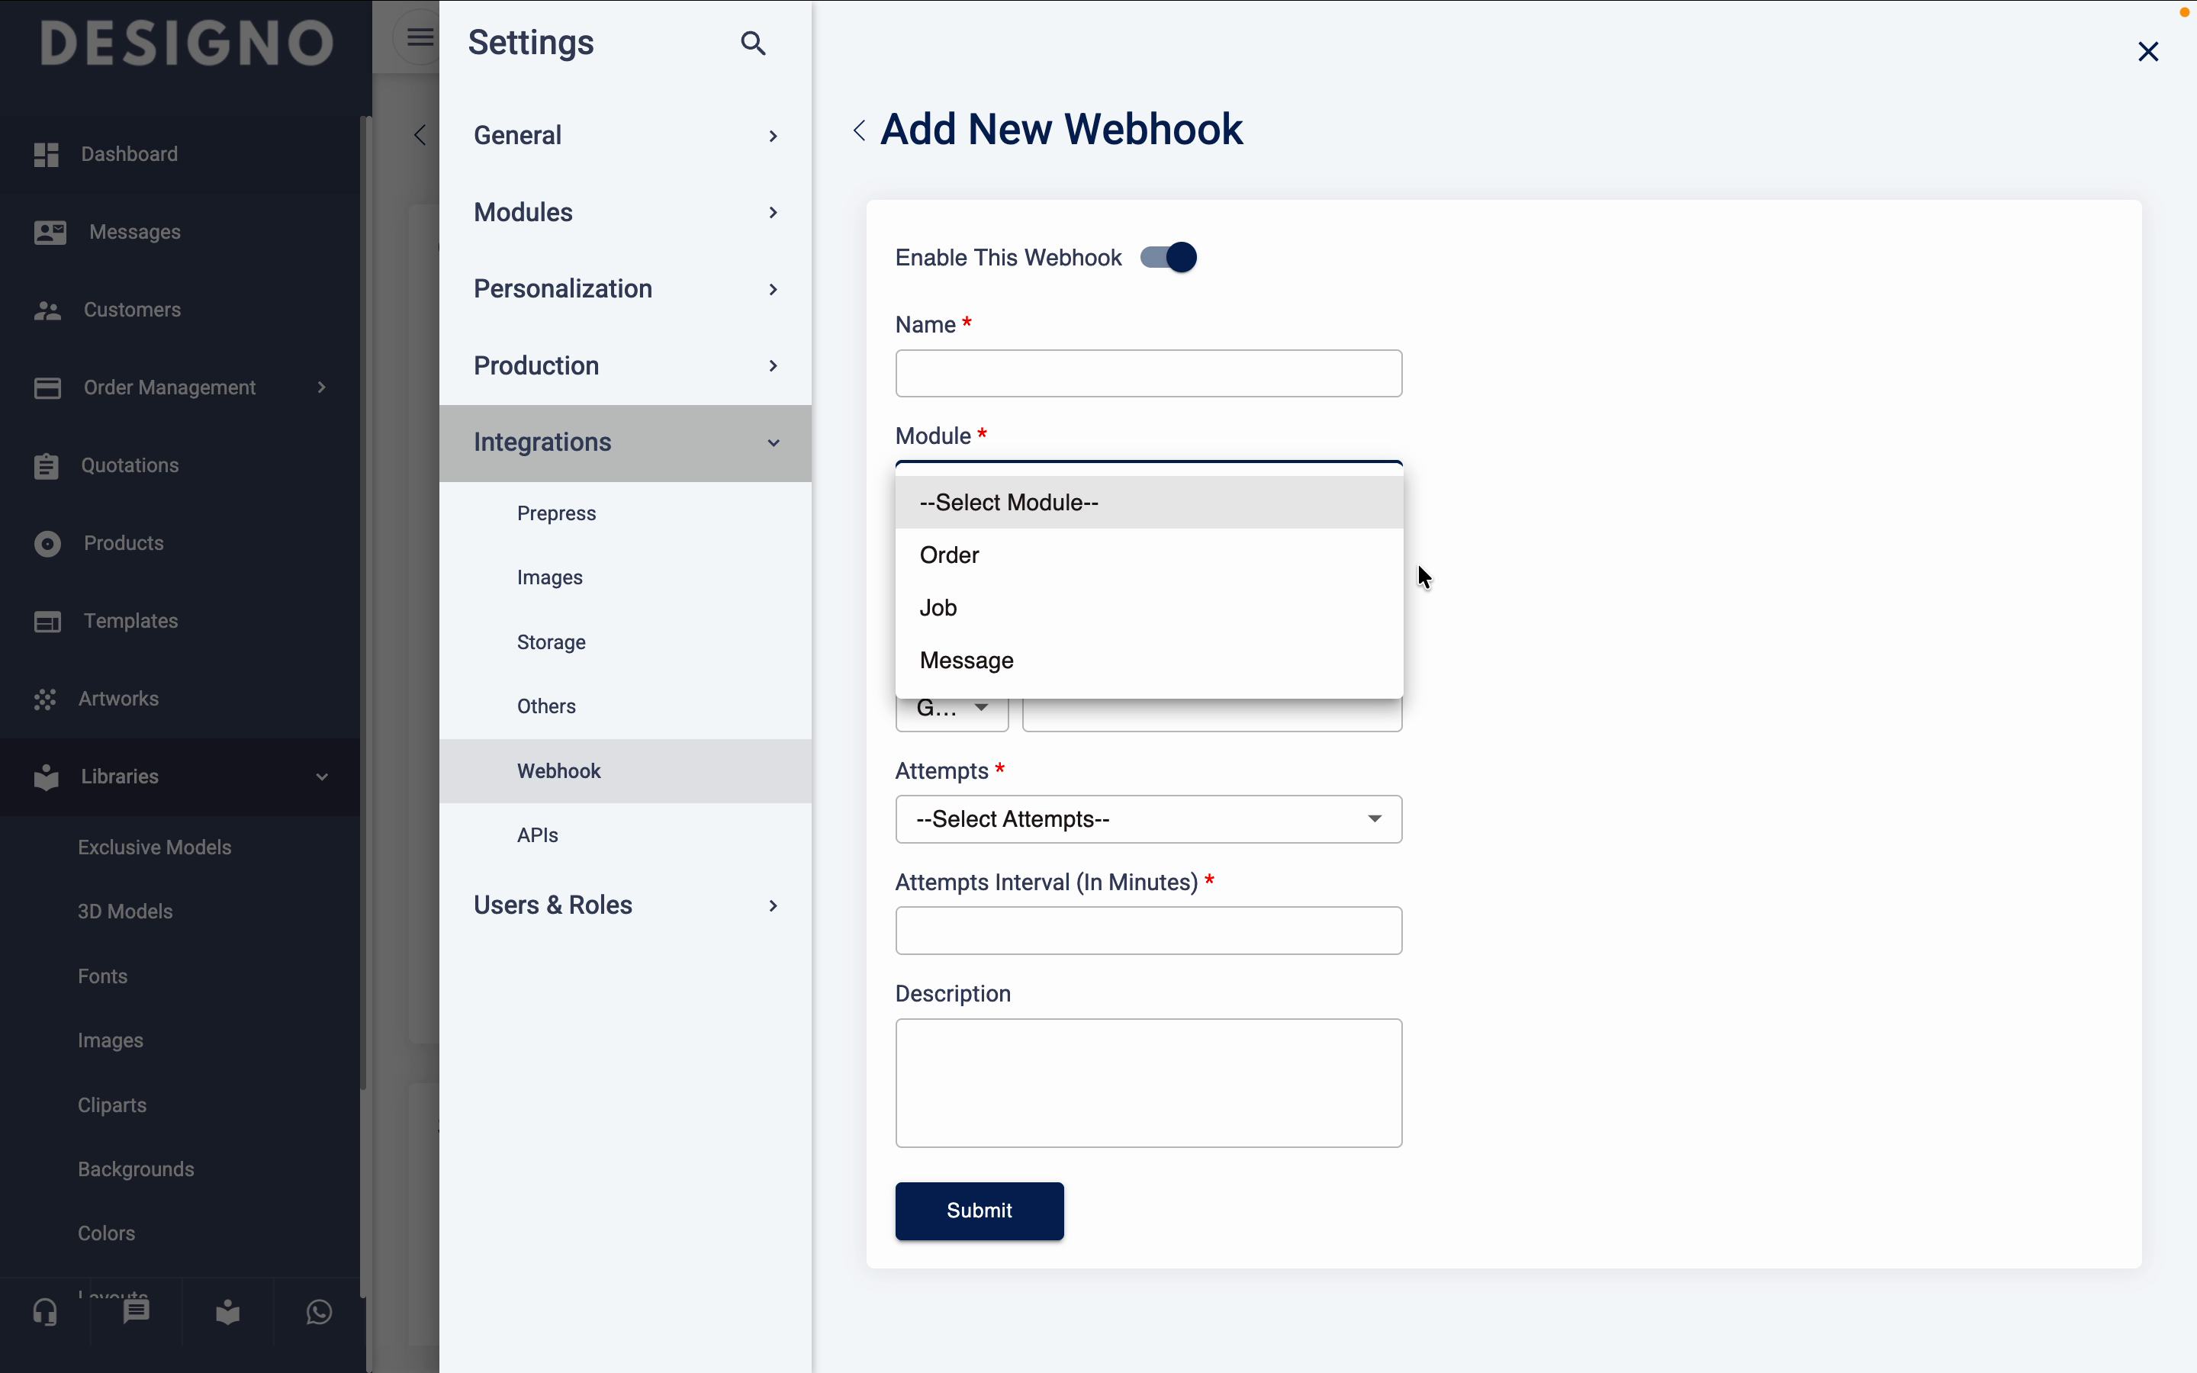Click the hamburger menu icon
This screenshot has height=1373, width=2197.
point(420,37)
